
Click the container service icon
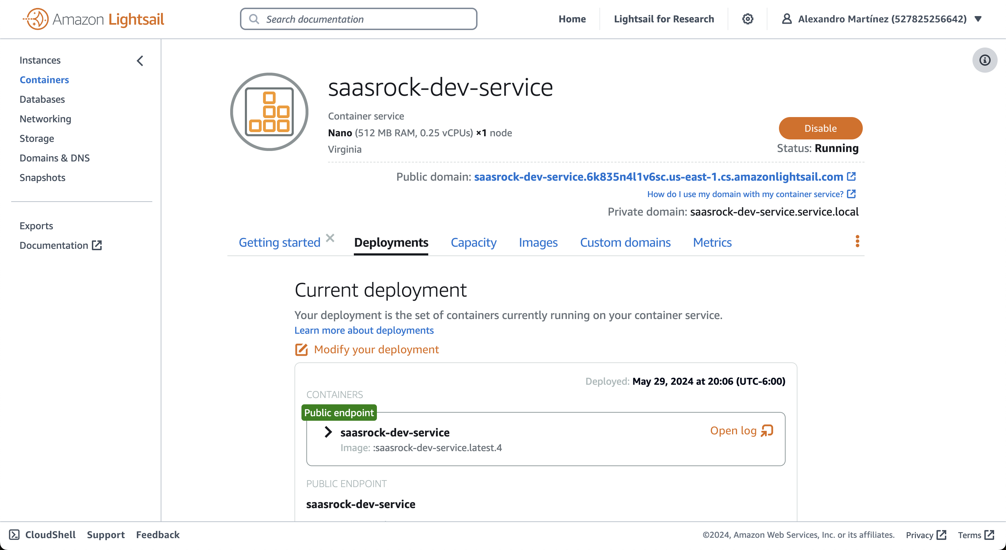[x=269, y=112]
